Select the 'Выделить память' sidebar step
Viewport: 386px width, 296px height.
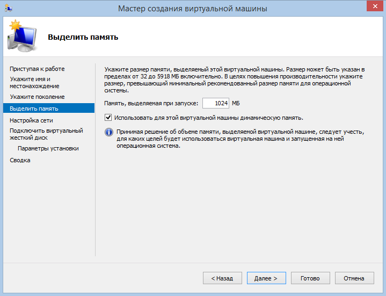pos(34,109)
